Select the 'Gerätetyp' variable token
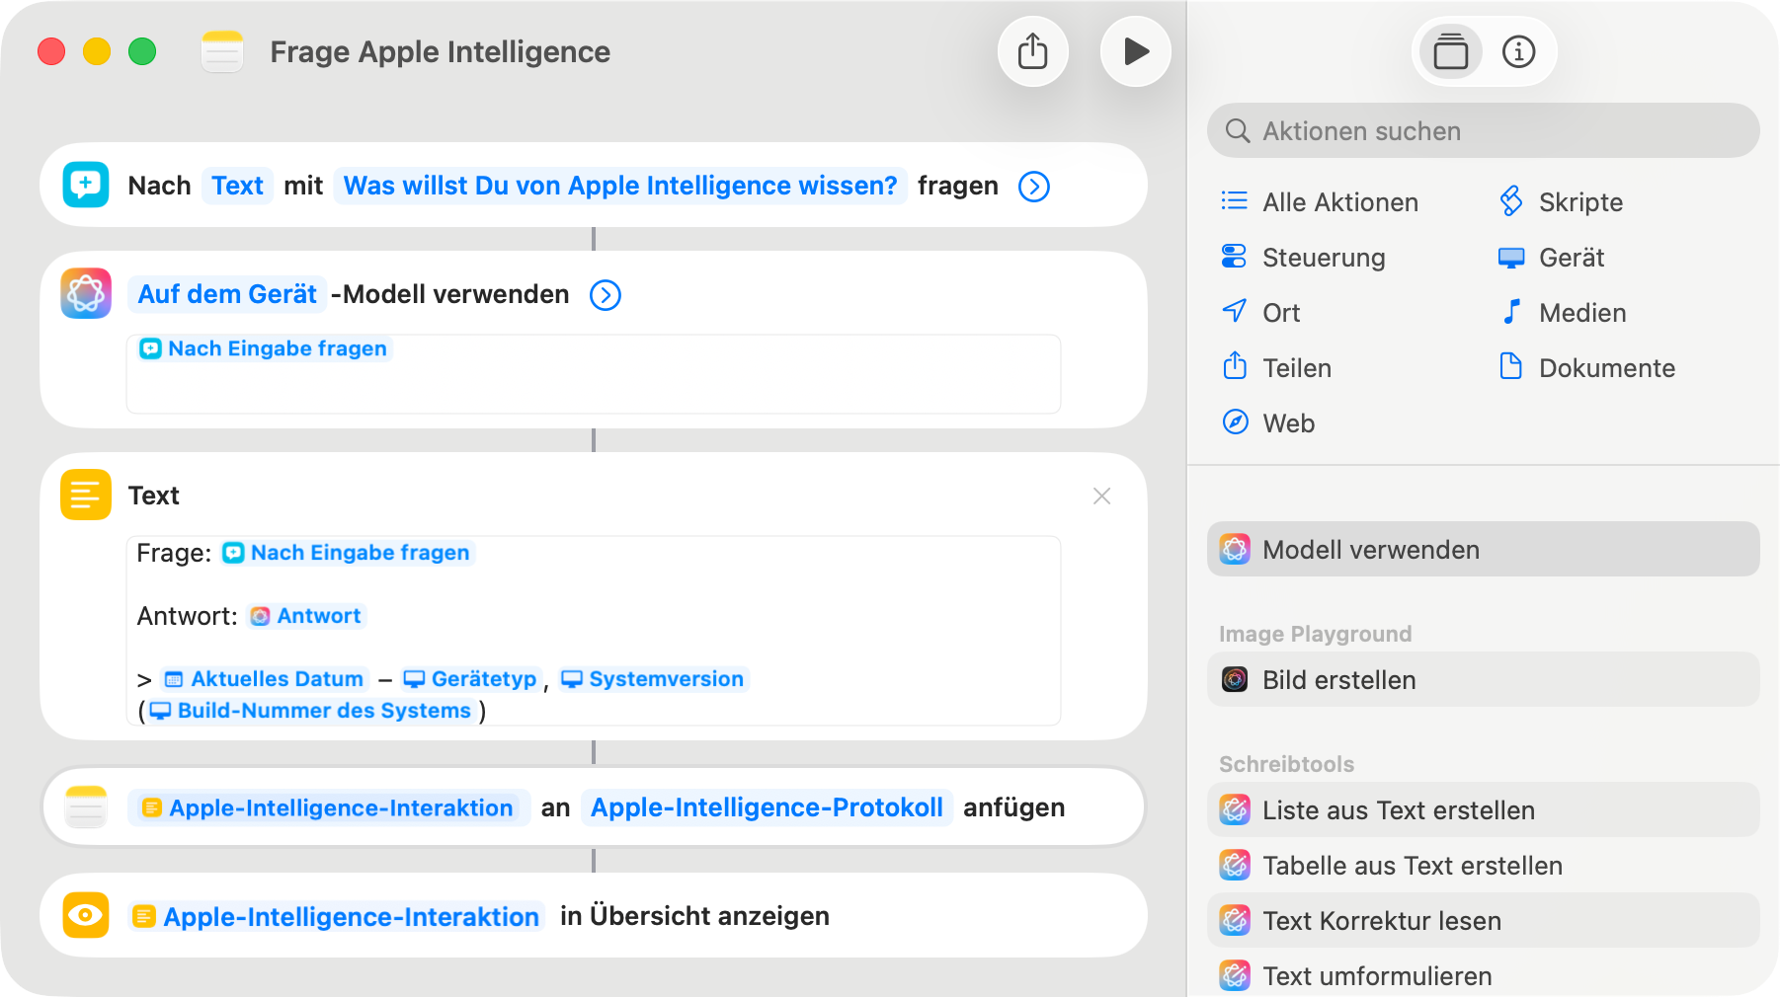The image size is (1780, 997). point(470,679)
